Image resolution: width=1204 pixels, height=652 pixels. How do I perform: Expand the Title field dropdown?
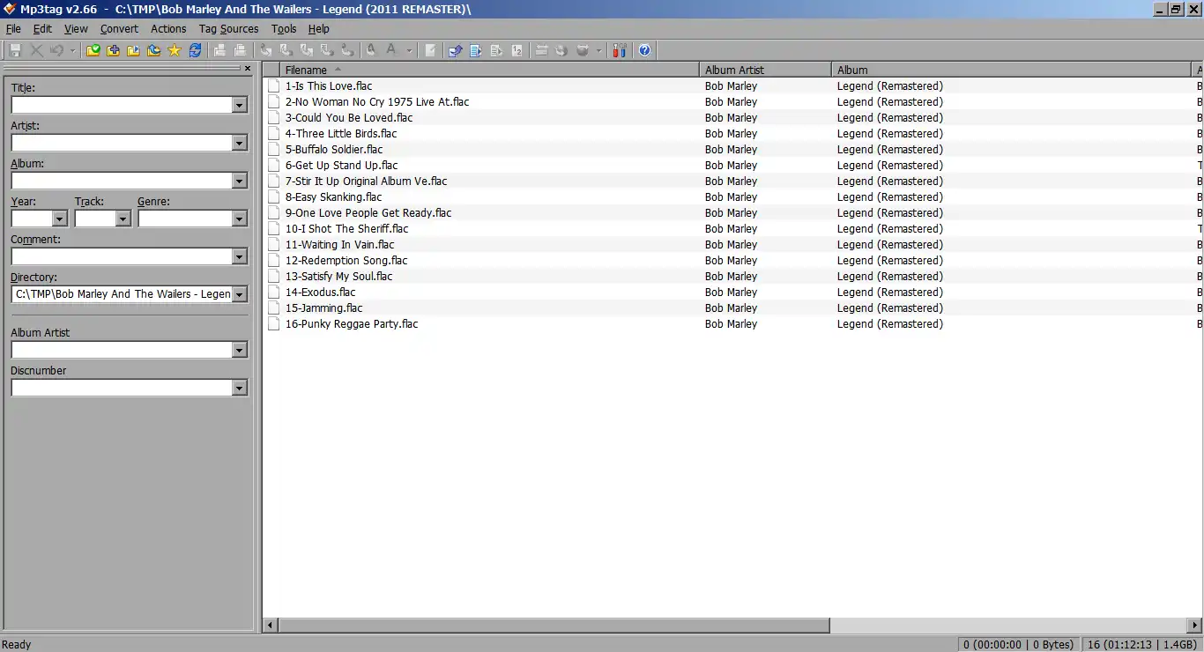click(240, 105)
